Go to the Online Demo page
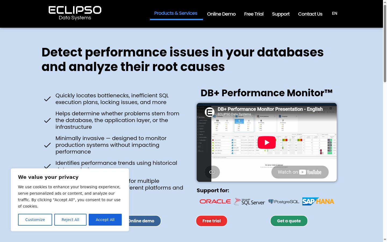387x242 pixels. point(221,14)
